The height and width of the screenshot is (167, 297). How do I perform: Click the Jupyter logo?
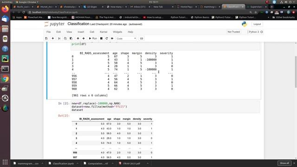(x=55, y=24)
